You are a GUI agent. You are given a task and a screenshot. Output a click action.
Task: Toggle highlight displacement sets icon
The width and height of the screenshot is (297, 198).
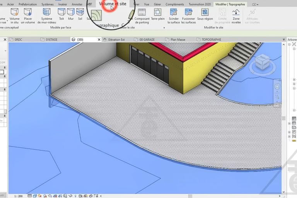tap(91, 196)
